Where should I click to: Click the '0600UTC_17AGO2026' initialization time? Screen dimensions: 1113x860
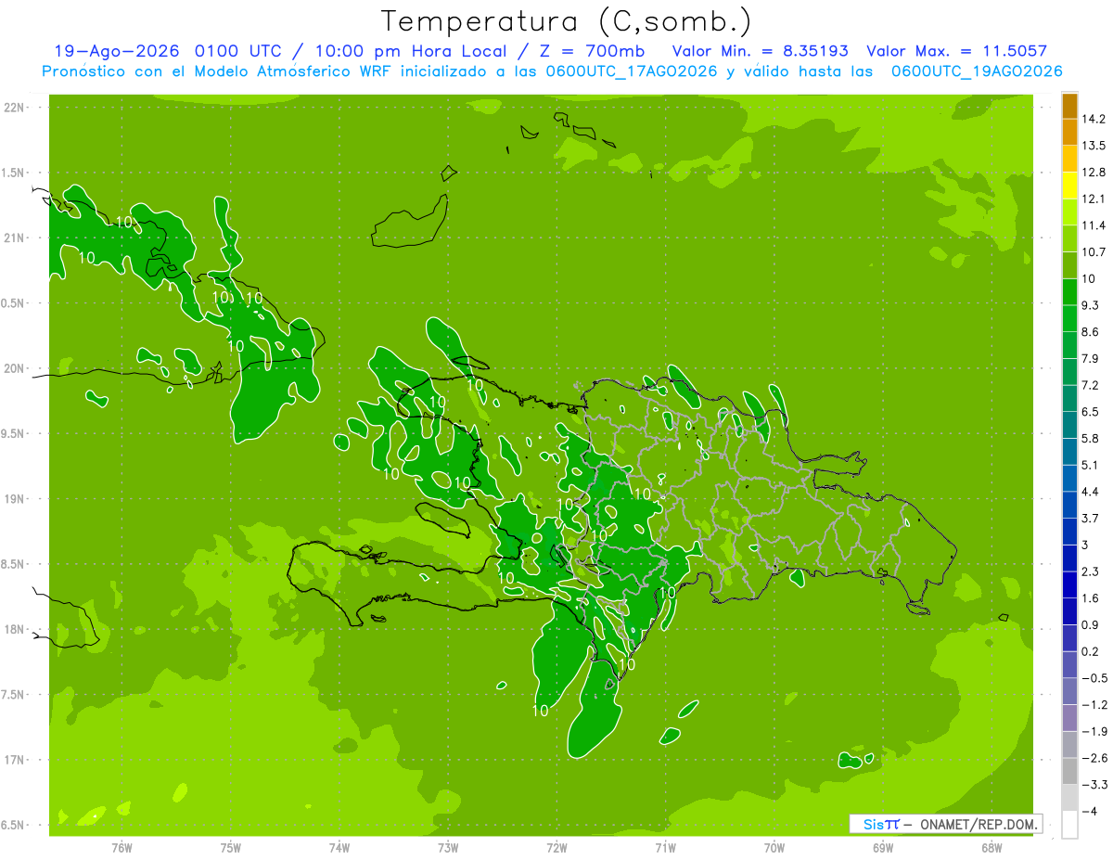tap(631, 71)
